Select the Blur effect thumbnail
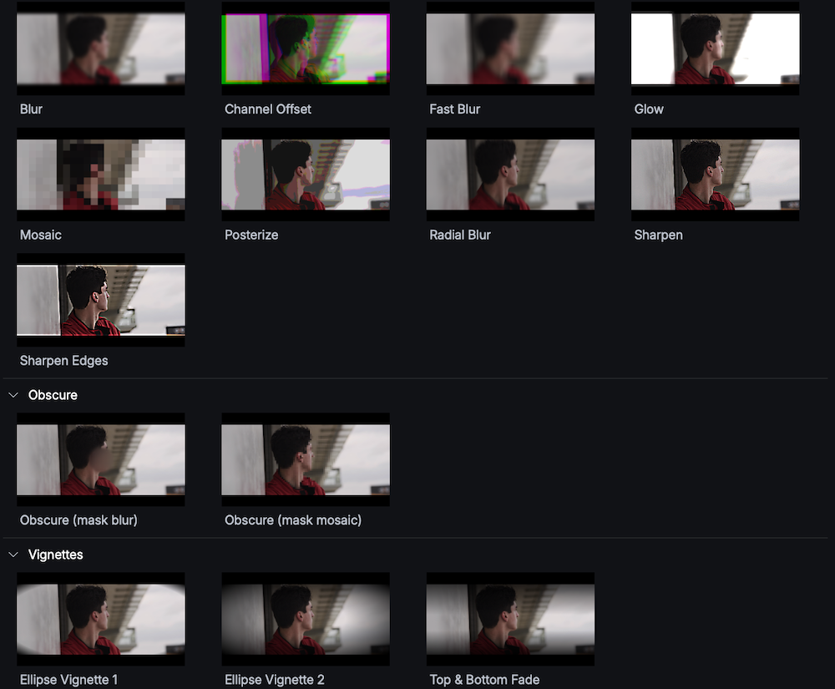 coord(101,48)
